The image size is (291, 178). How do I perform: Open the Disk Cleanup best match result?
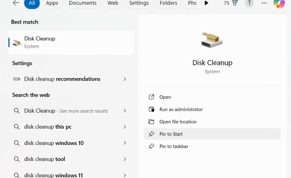click(71, 43)
